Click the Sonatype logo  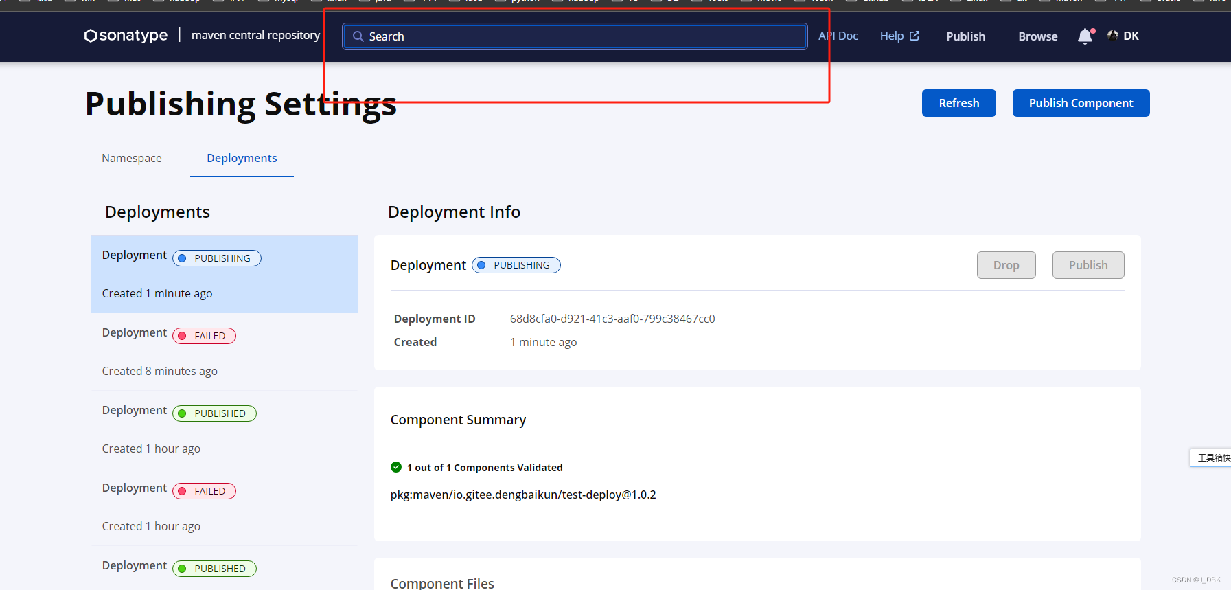126,35
